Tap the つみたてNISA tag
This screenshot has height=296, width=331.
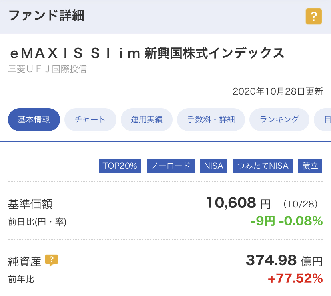(x=263, y=166)
